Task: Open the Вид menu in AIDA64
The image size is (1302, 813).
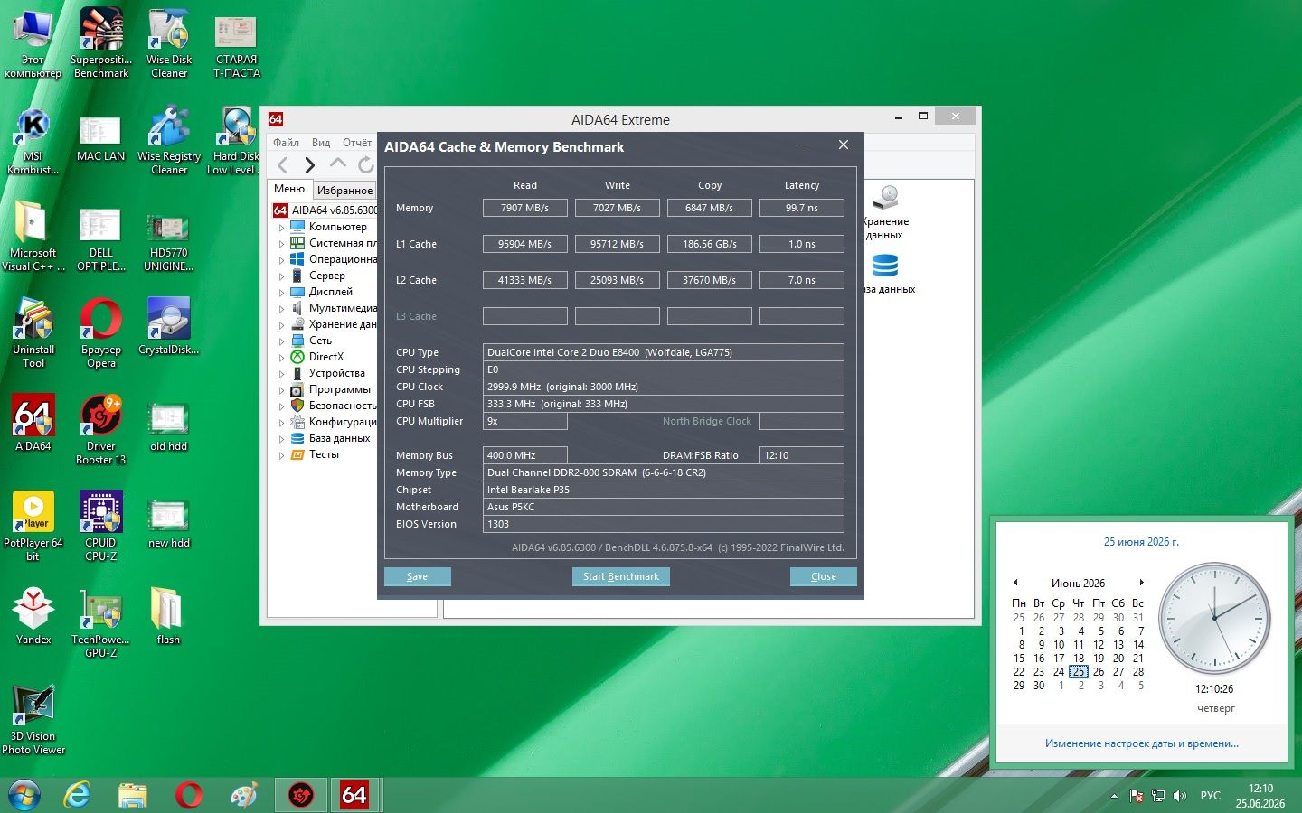Action: pyautogui.click(x=321, y=143)
